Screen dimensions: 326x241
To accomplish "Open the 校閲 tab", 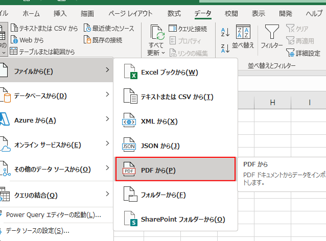I will tap(231, 13).
